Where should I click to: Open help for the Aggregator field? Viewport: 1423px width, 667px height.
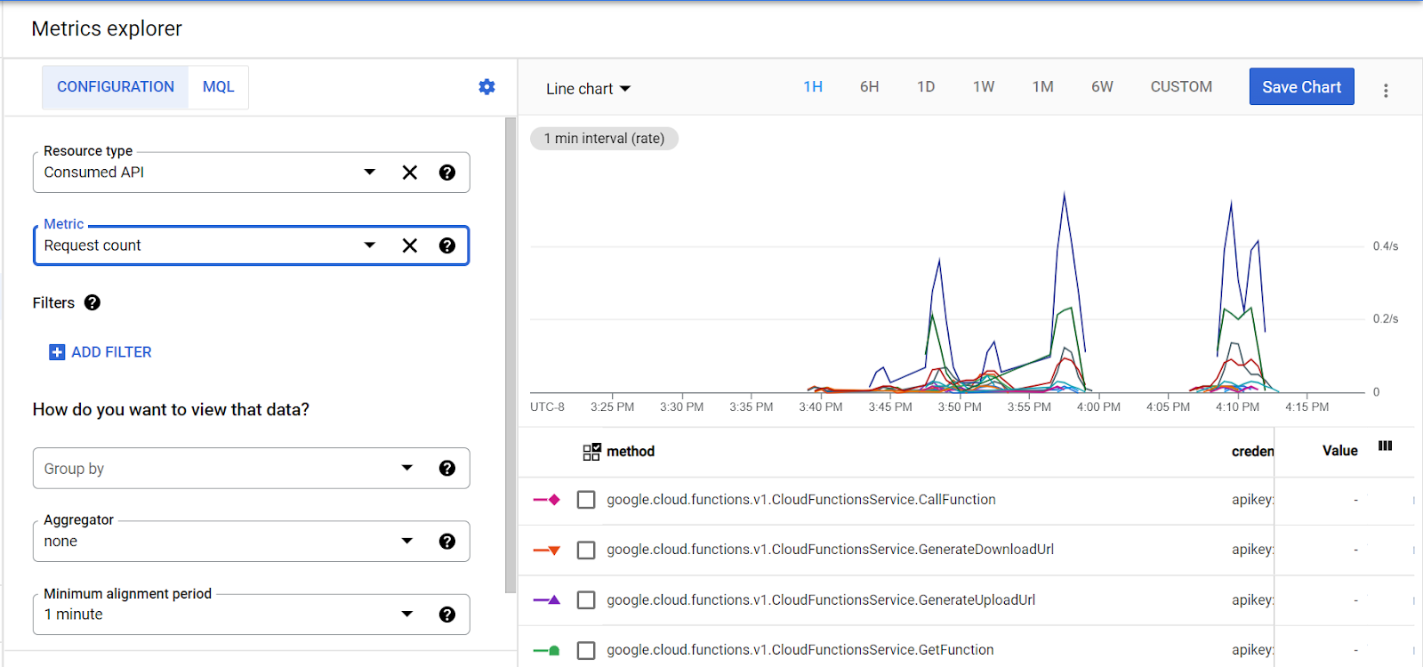click(447, 542)
